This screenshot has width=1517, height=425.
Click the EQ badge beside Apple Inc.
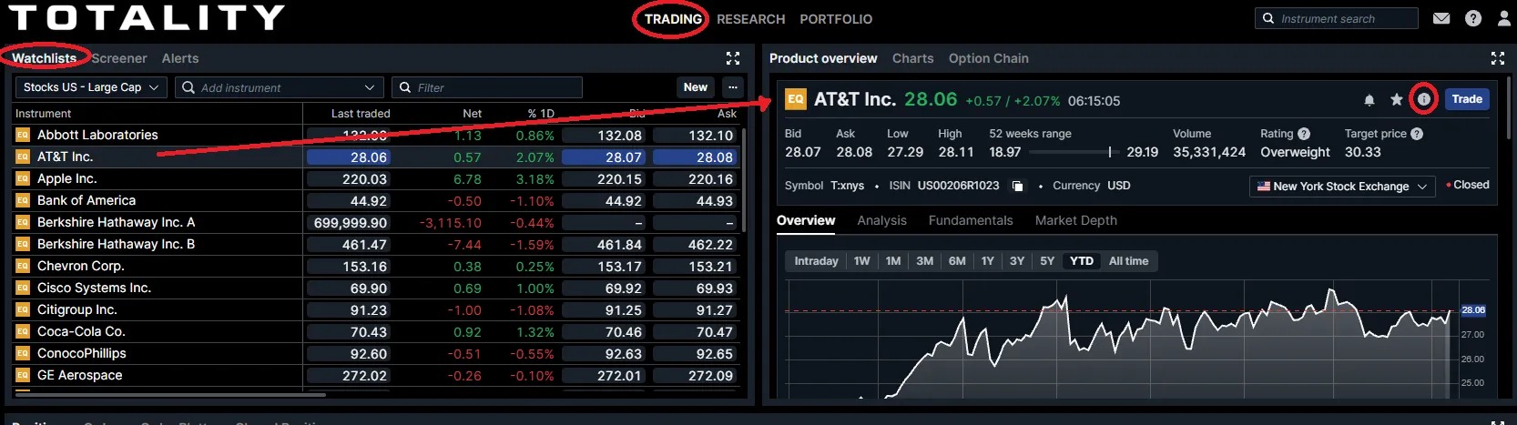tap(23, 178)
